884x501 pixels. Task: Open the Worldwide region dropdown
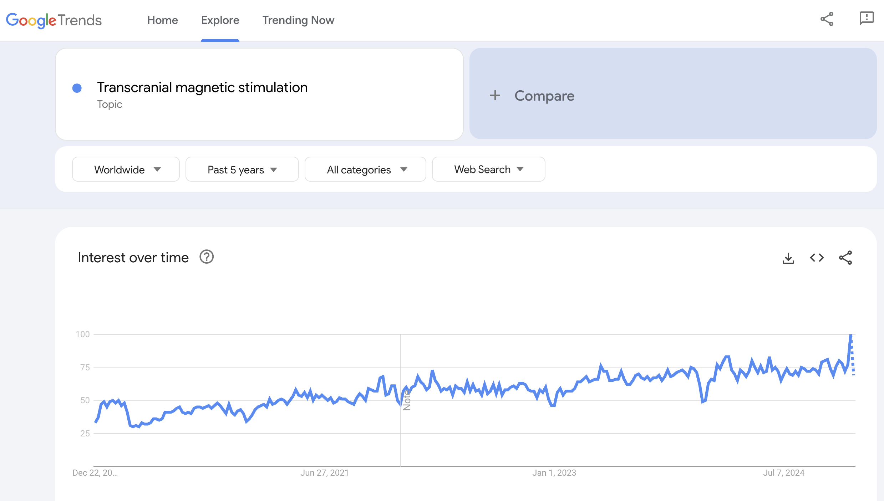coord(126,169)
